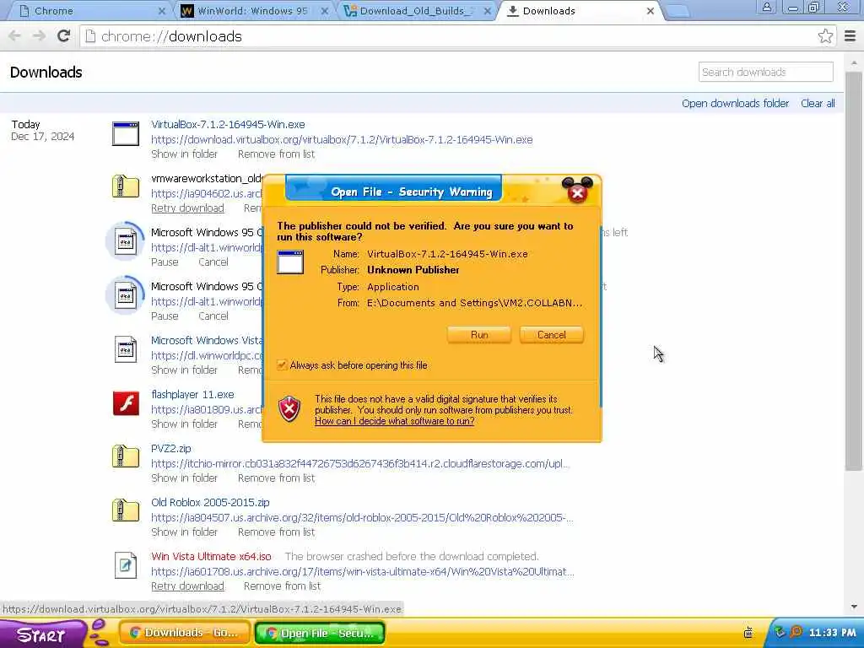Click the Win Vista Ultimate iso file icon
Viewport: 864px width, 648px height.
126,565
